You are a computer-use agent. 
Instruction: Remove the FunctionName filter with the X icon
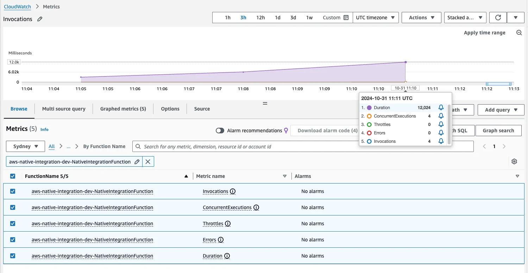(x=148, y=161)
